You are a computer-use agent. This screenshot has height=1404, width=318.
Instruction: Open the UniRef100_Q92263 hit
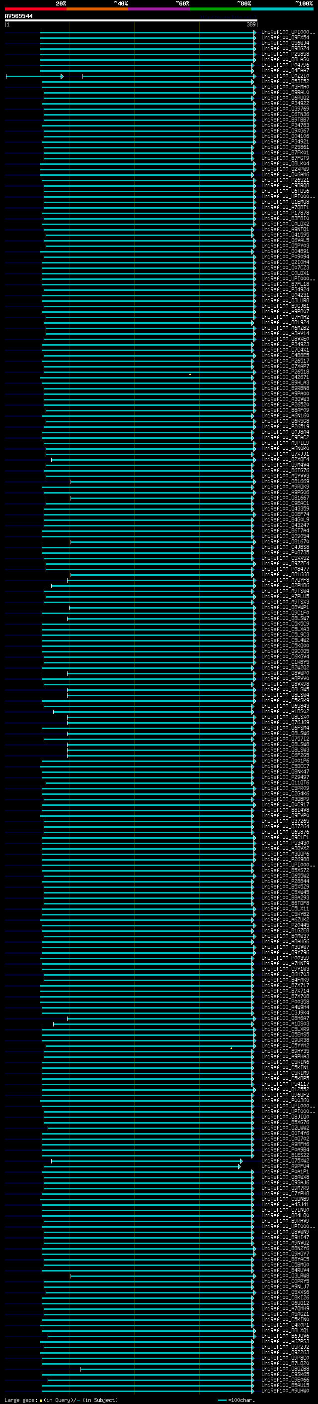[x=285, y=1352]
